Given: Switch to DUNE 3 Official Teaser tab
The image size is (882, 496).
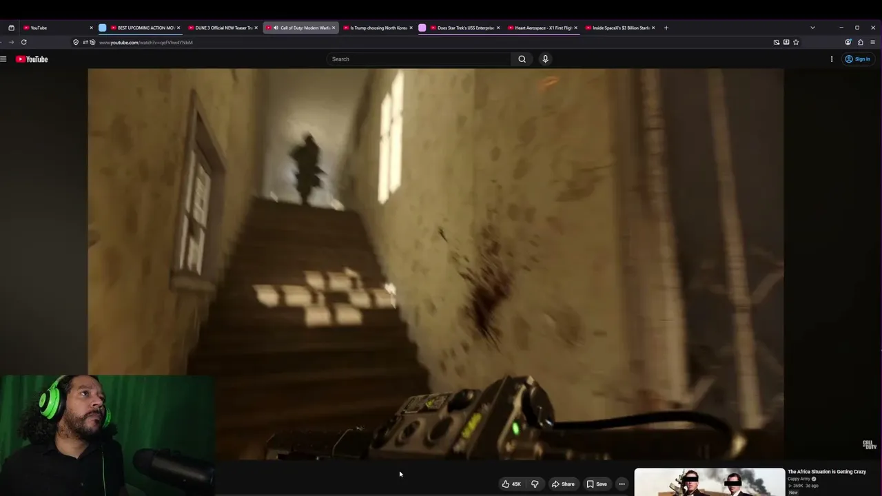Looking at the screenshot, I should 223,28.
